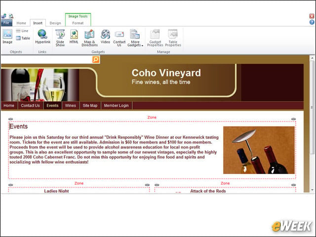Screen dimensions: 316x237
Task: Select the Insert ribbon tab
Action: [x=38, y=23]
